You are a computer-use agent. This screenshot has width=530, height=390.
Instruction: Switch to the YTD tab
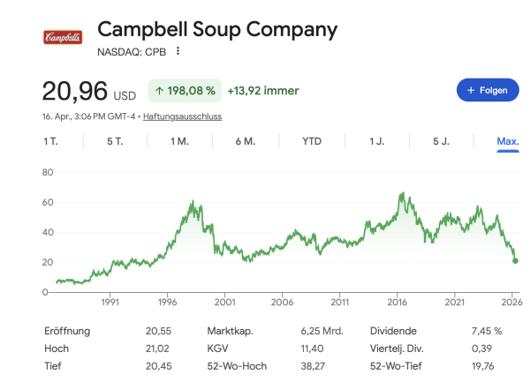[312, 141]
